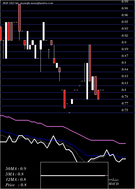Click the 0.98 price axis label
The width and height of the screenshot is (135, 189).
tap(125, 8)
